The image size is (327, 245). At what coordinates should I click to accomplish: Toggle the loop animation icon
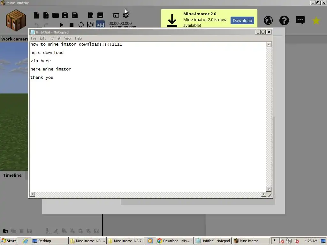tap(81, 25)
